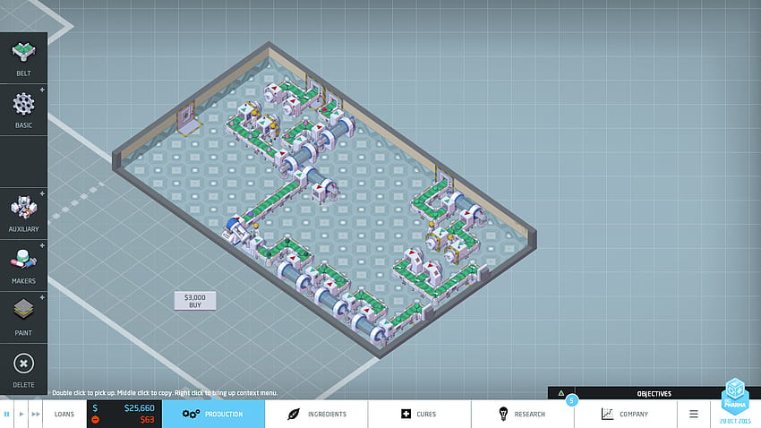The image size is (761, 428).
Task: Select the door on left wall
Action: (x=188, y=118)
